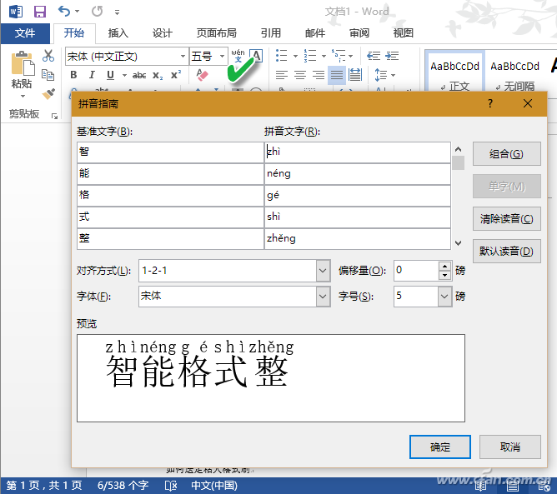Click the 确定 button
557x494 pixels.
[439, 447]
